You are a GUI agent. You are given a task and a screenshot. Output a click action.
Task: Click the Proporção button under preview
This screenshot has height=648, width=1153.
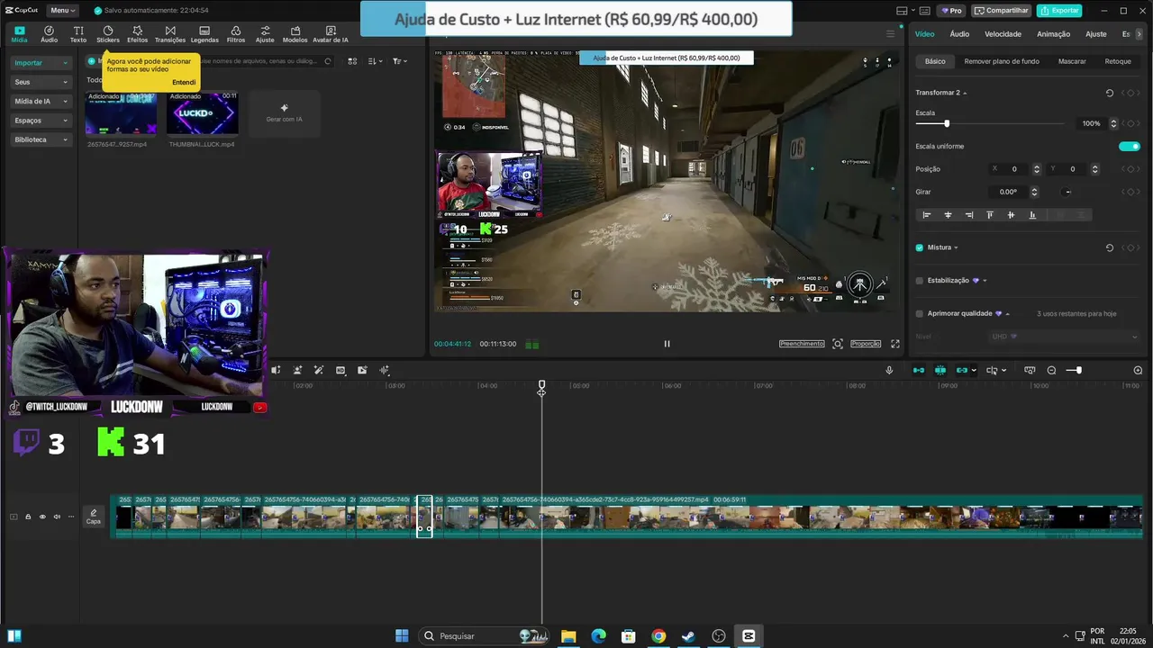866,344
